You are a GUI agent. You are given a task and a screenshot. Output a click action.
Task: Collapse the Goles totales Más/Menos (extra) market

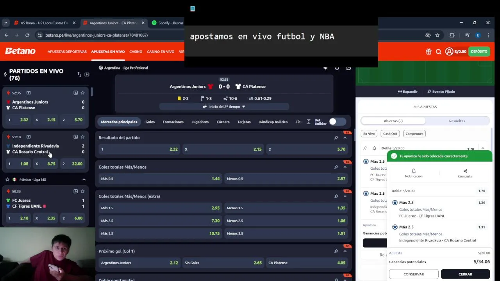[x=345, y=196]
